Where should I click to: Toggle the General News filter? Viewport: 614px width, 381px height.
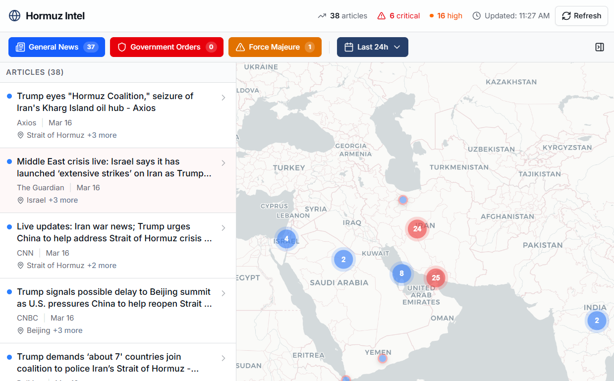[x=56, y=47]
